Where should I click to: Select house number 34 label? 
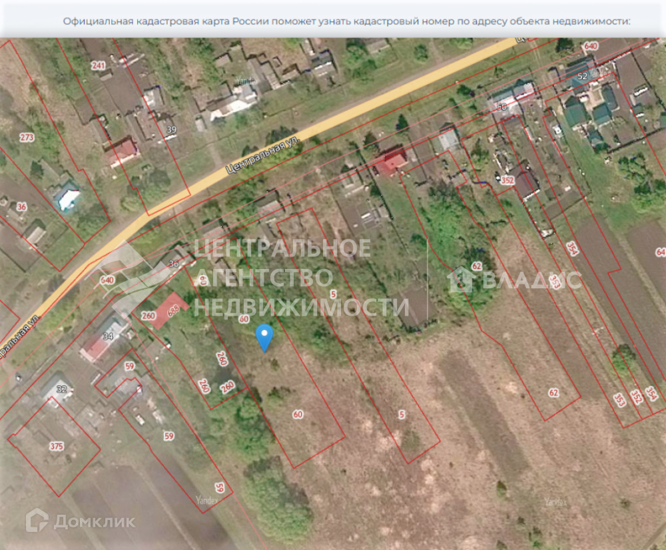click(x=108, y=336)
